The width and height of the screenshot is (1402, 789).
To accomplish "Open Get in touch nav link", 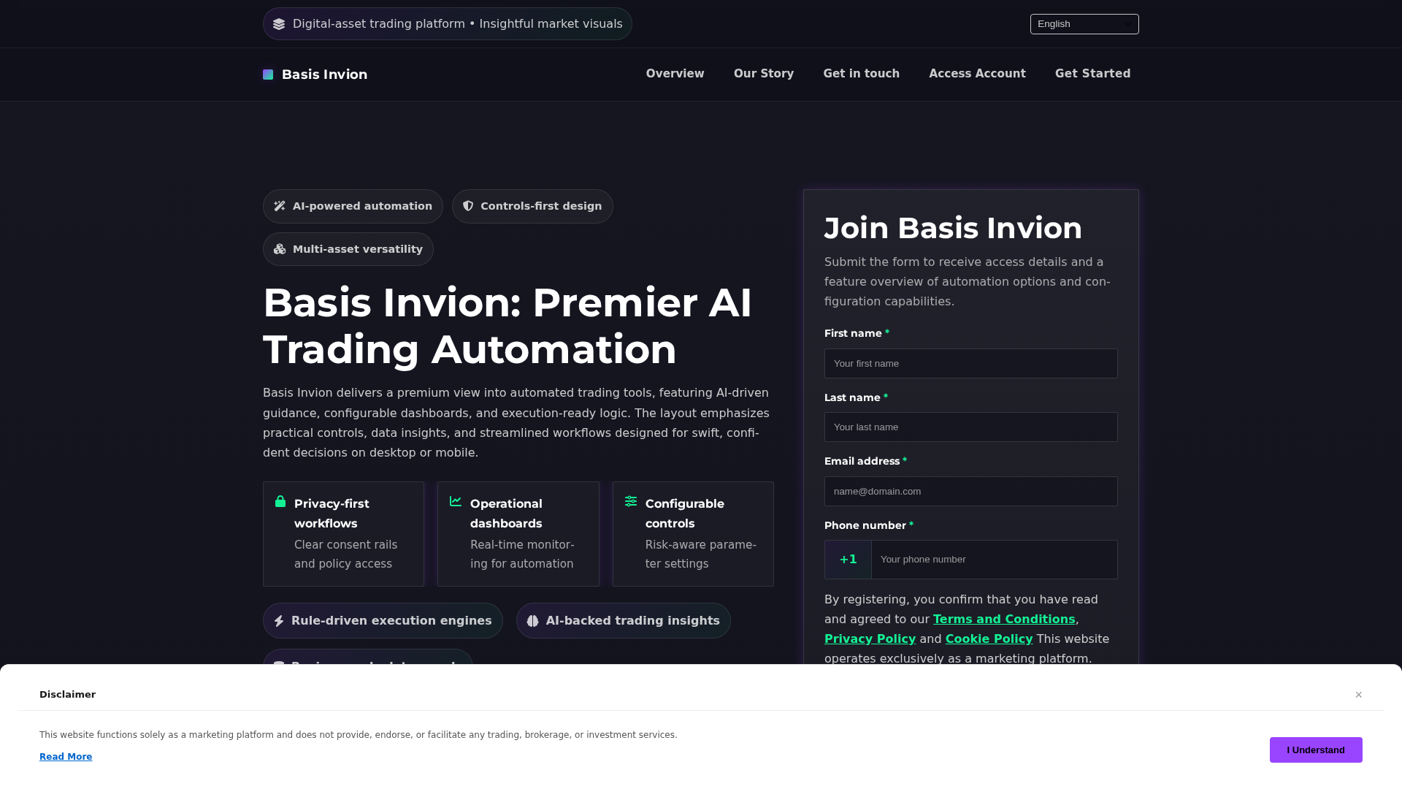I will coord(862,74).
